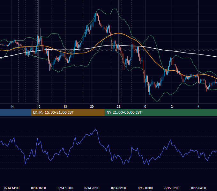Click the oscillator line's highest peak near 20:00
This screenshot has height=191, width=217.
point(95,129)
